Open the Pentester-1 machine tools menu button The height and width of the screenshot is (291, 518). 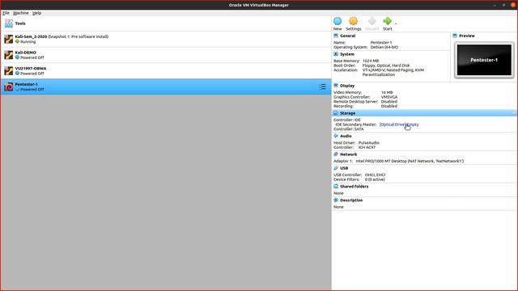pyautogui.click(x=322, y=86)
